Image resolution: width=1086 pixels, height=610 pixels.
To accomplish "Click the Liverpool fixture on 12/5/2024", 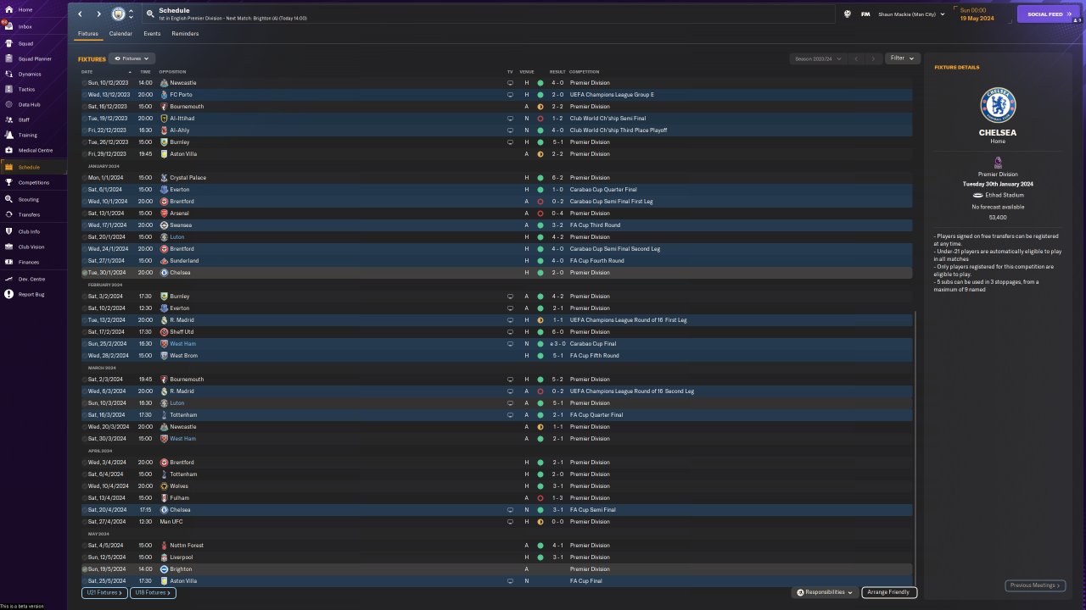I will [x=497, y=557].
